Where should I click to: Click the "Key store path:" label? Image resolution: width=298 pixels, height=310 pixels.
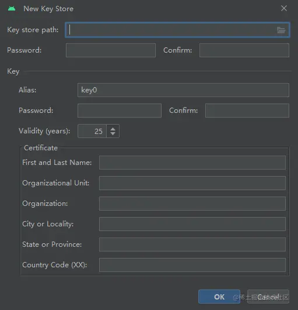[x=33, y=30]
